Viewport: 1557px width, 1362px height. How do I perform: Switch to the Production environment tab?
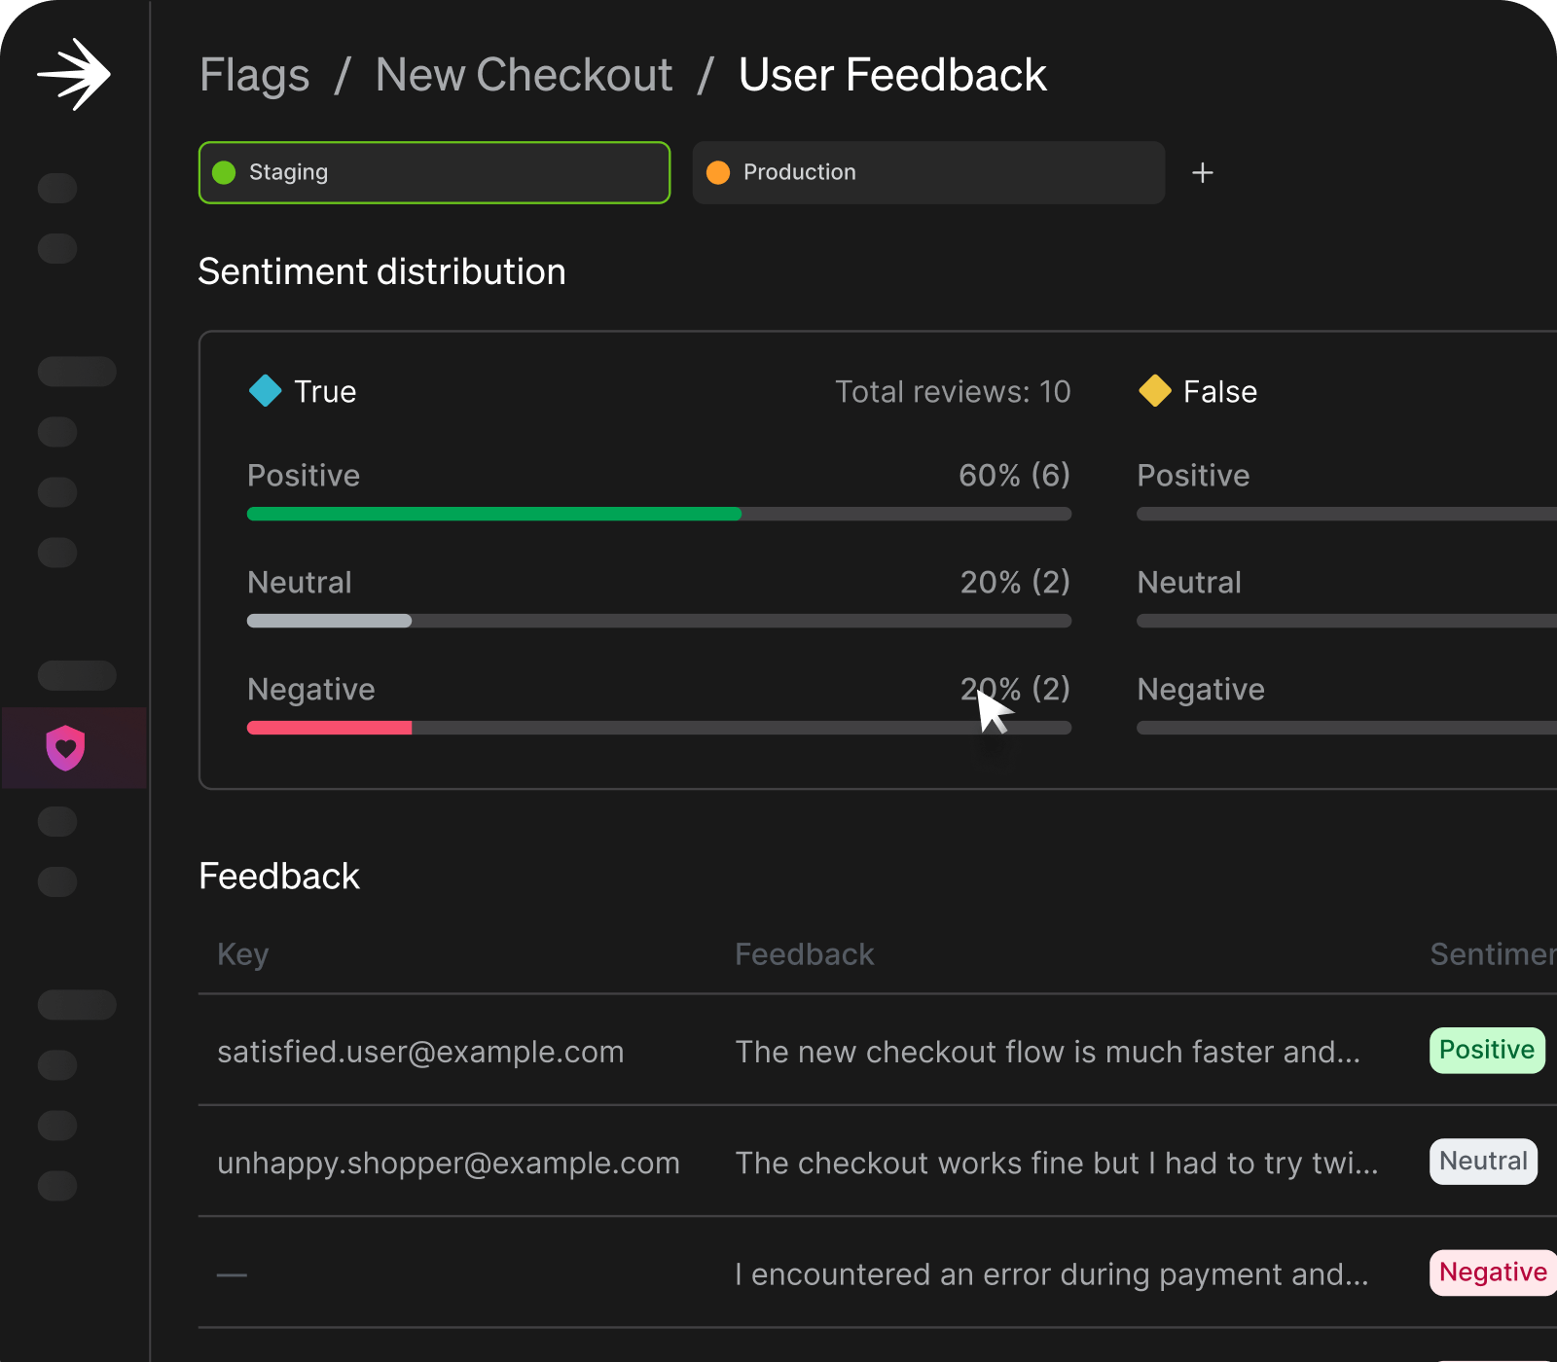click(928, 173)
